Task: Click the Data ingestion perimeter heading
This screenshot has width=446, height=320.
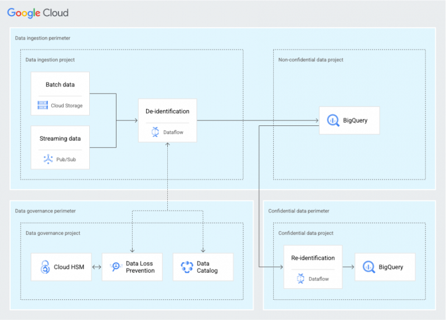Action: (x=43, y=38)
